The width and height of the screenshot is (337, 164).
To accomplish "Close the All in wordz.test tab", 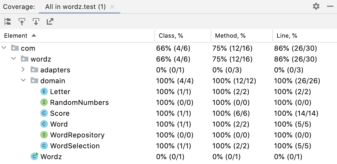I will coord(112,7).
